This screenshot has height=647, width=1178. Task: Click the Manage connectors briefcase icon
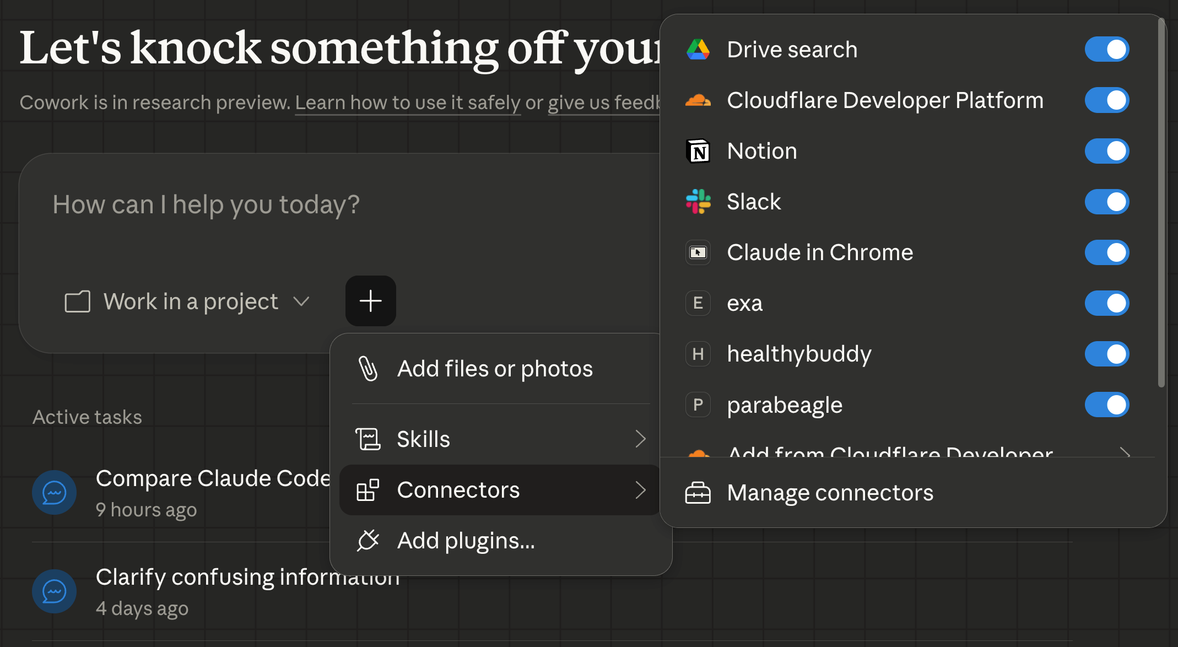698,493
